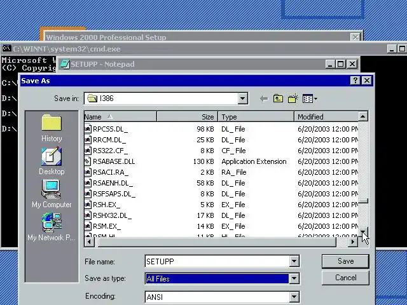Sort files by Modified column

[326, 117]
